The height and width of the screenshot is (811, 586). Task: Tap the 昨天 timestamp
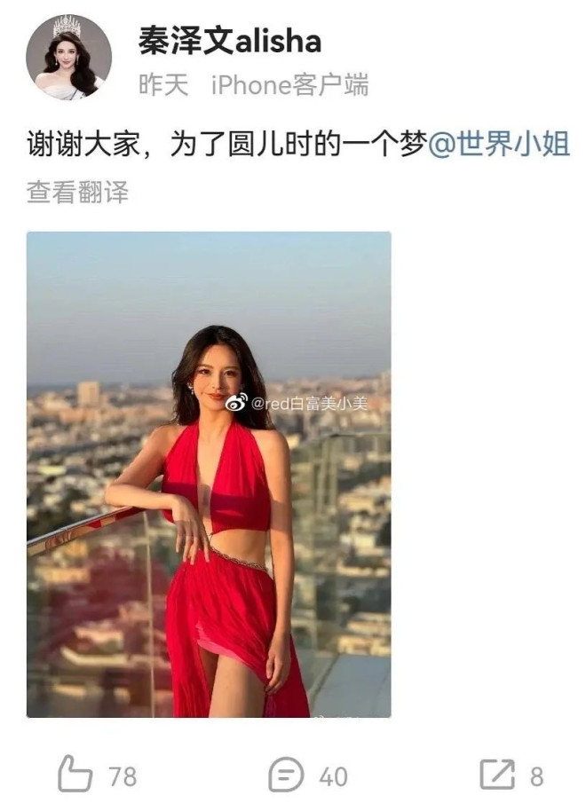[163, 84]
